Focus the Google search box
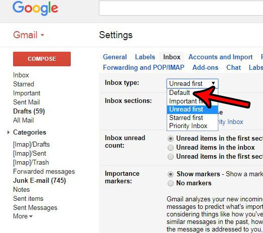This screenshot has height=233, width=263. (x=181, y=8)
